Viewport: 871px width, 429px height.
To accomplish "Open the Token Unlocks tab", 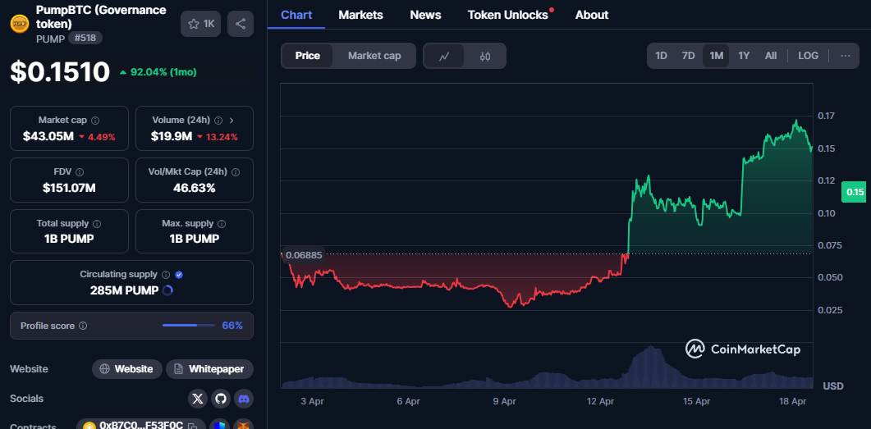I will coord(507,15).
